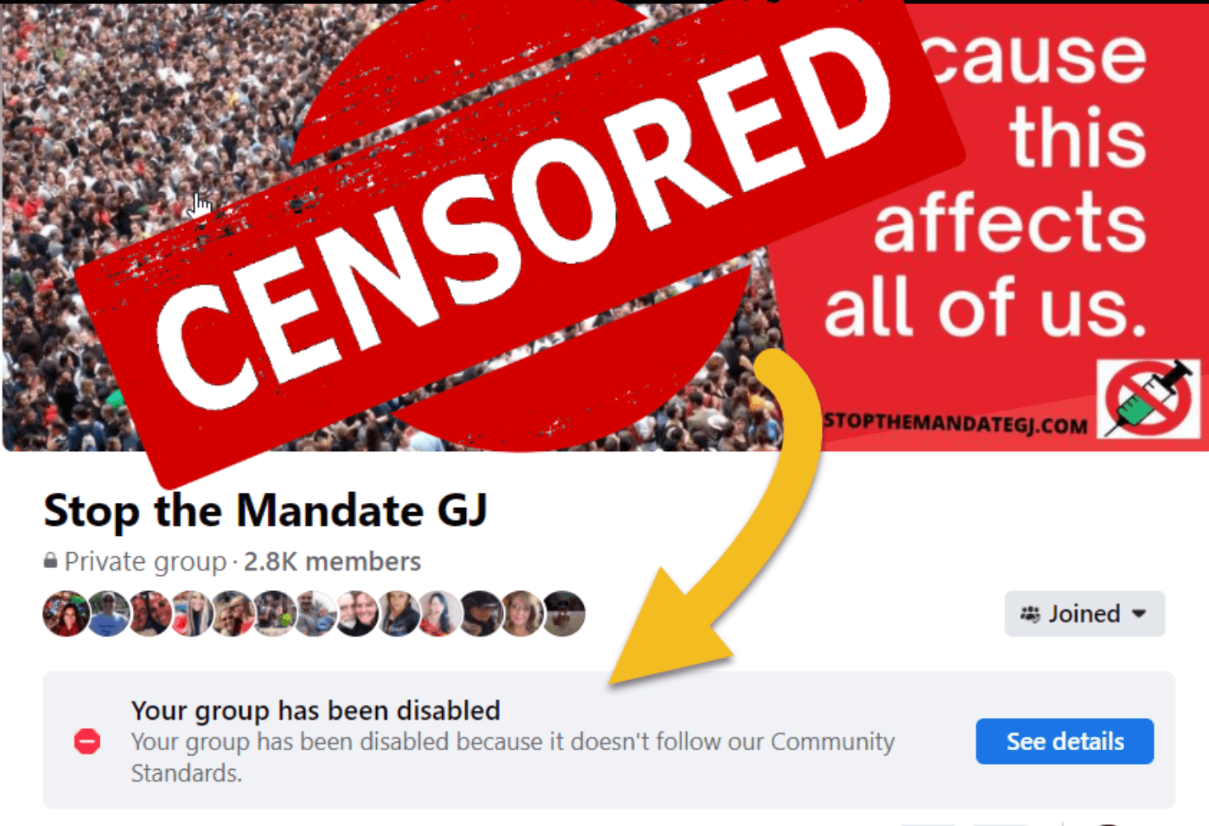This screenshot has height=826, width=1209.
Task: Click the 'Your group has been disabled' heading
Action: 316,710
